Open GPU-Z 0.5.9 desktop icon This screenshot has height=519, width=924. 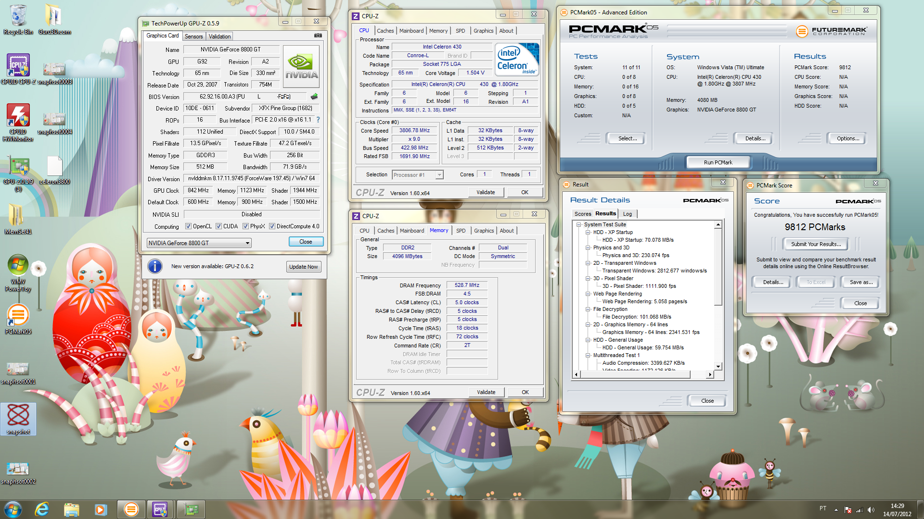[18, 174]
